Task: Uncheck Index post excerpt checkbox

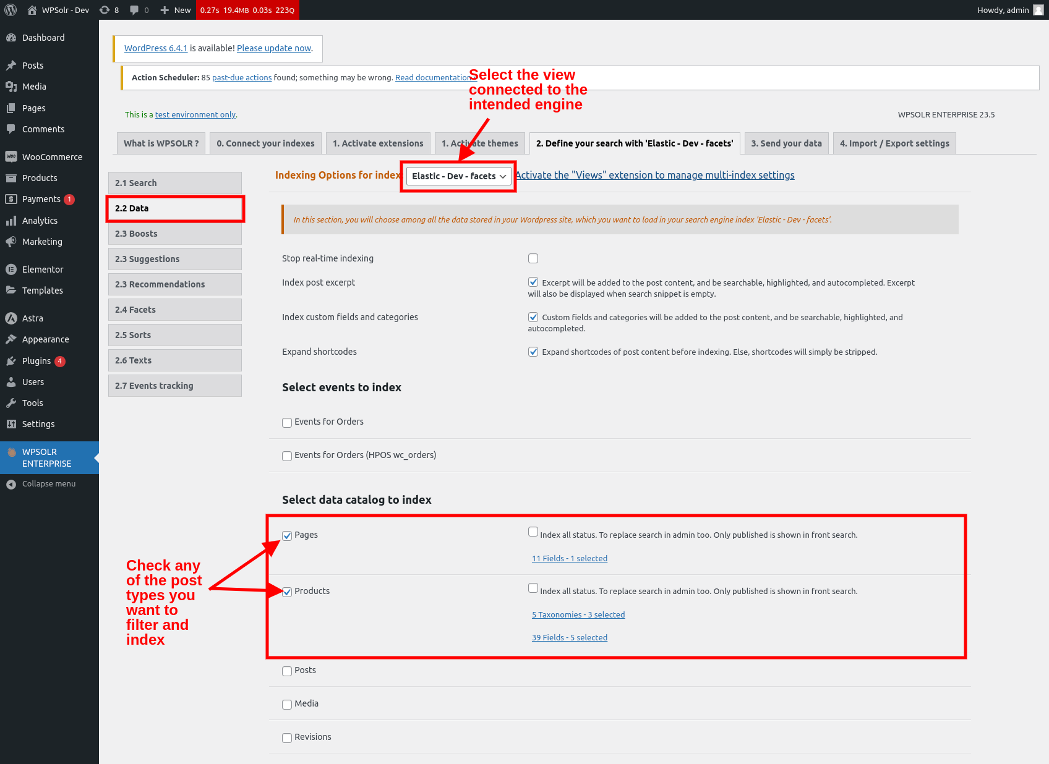Action: 533,282
